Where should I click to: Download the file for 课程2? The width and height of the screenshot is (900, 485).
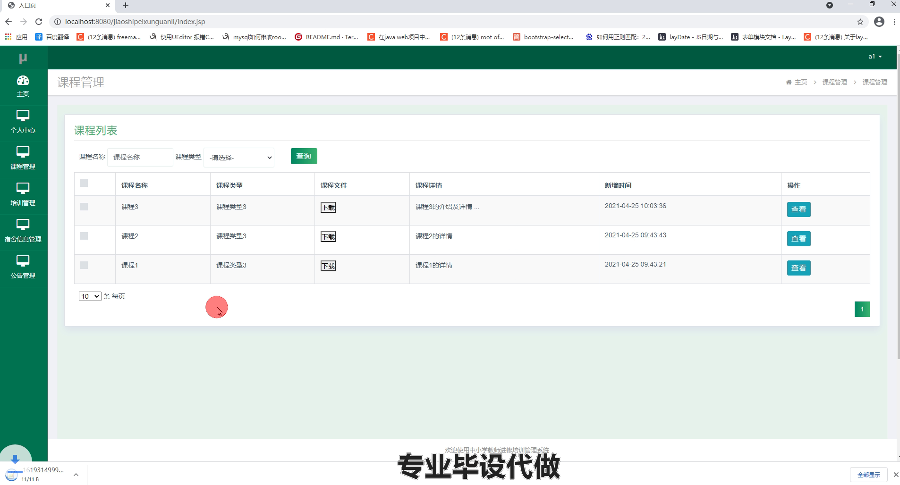point(328,237)
